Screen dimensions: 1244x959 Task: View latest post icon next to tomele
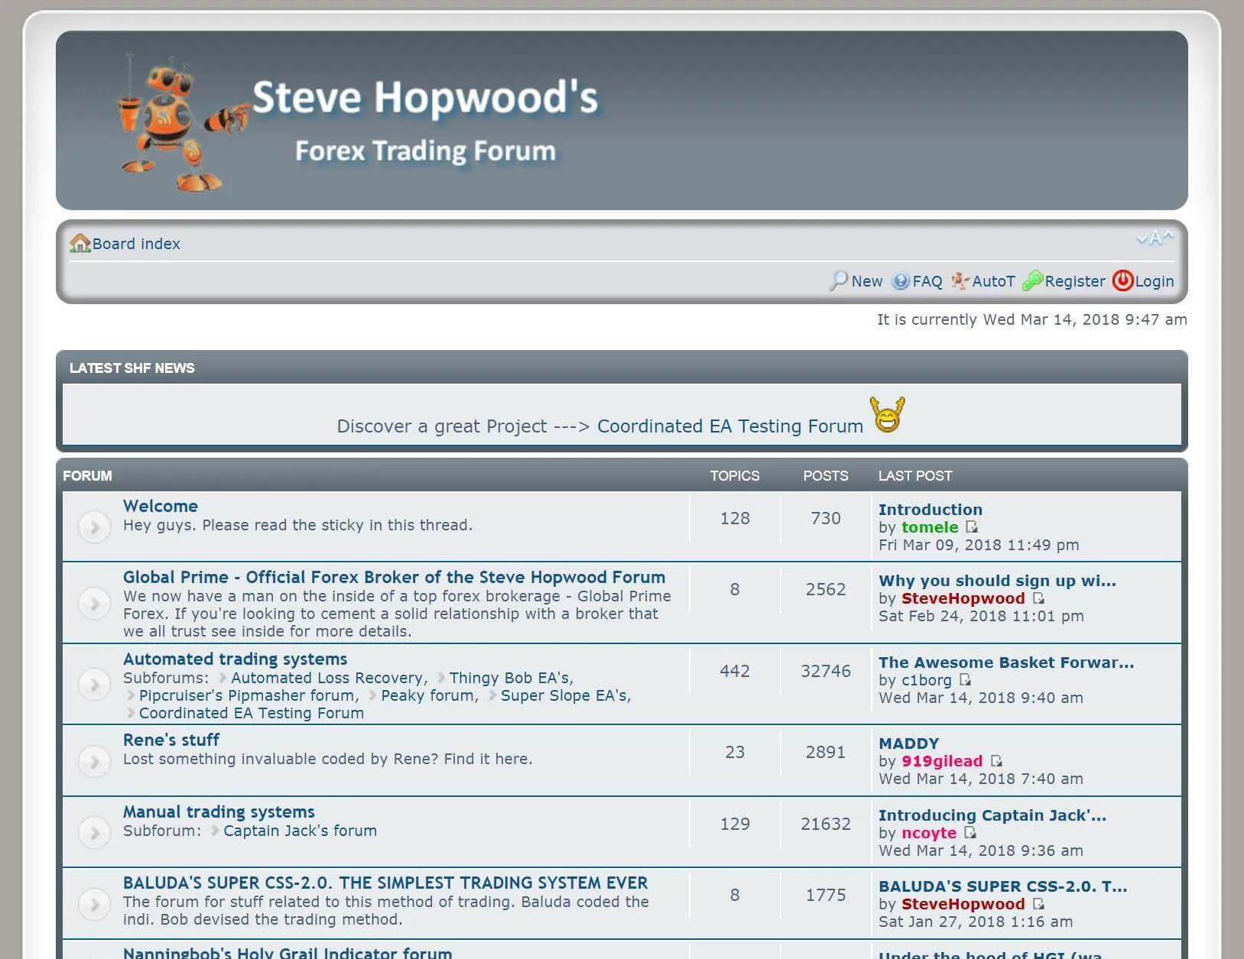[972, 527]
